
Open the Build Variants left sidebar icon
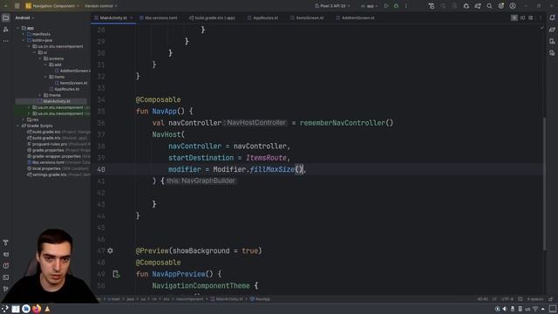[x=6, y=242]
